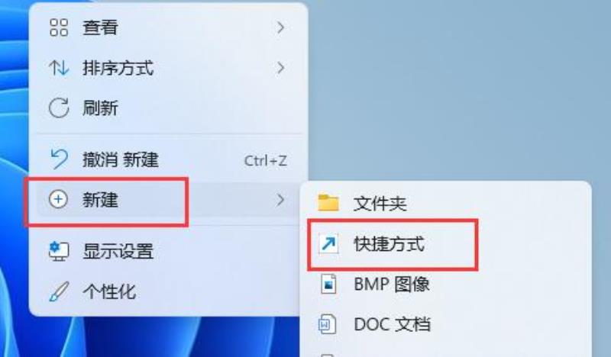Select the 文件夹 entry text

pos(380,204)
